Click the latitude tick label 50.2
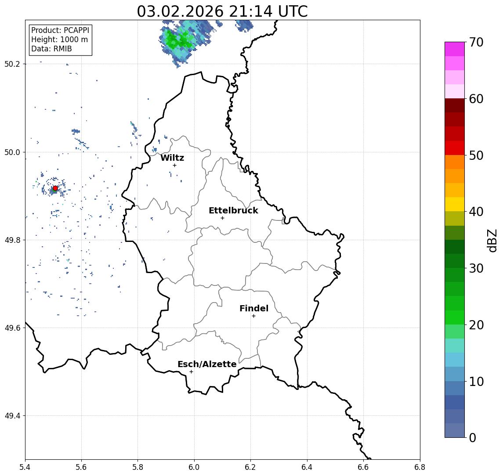 click(12, 64)
